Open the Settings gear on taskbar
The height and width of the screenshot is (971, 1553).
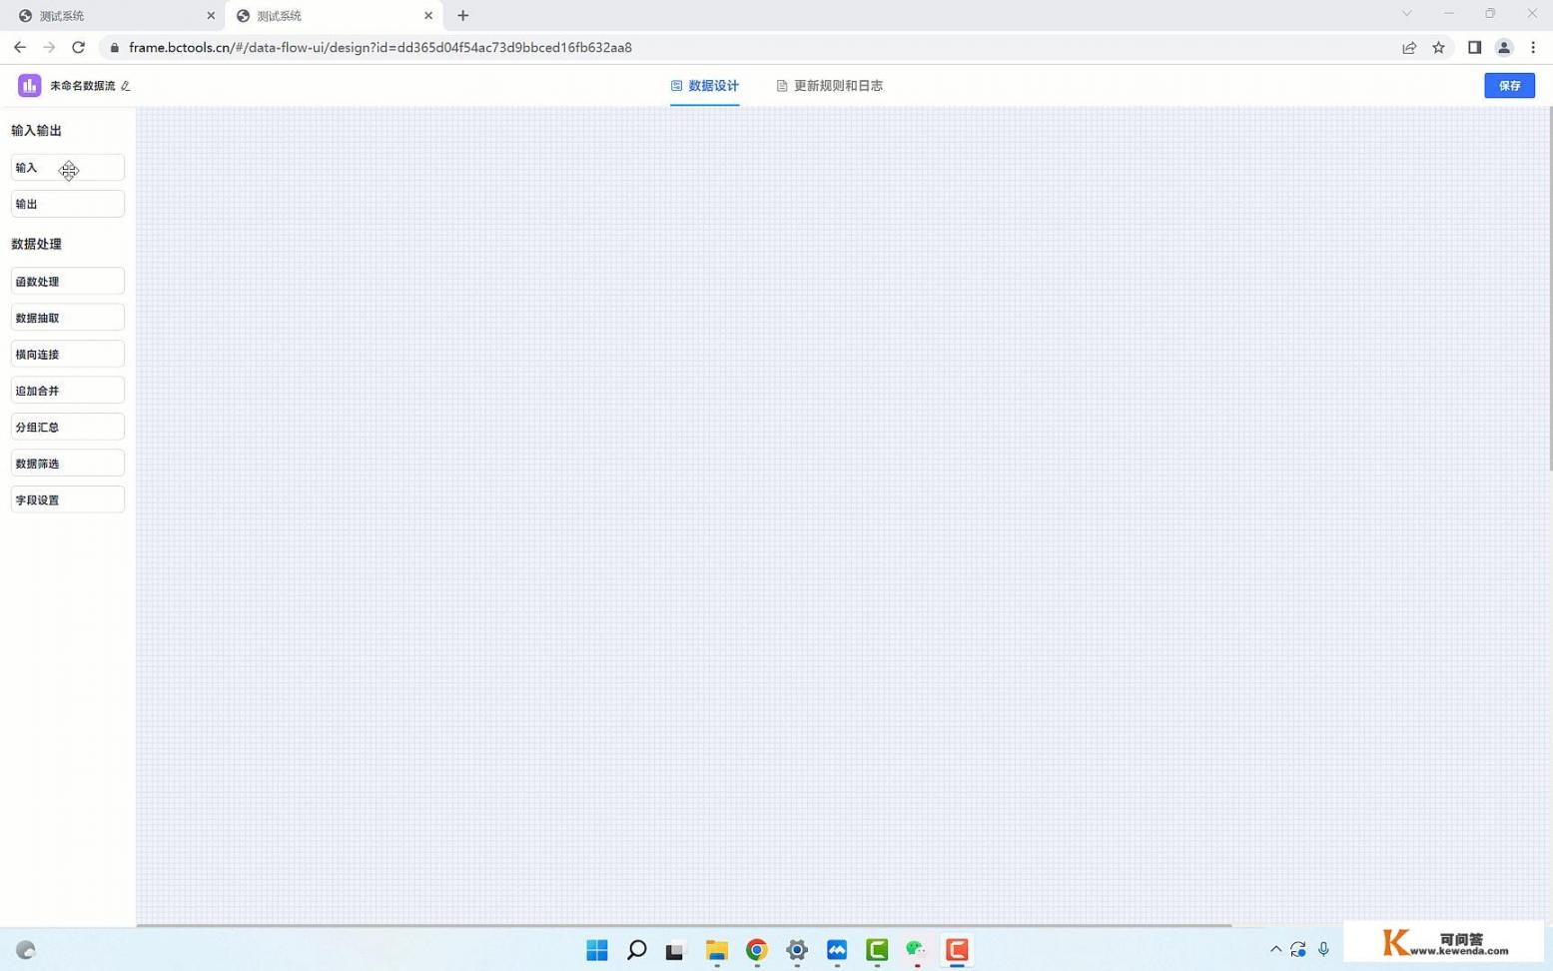pos(796,950)
